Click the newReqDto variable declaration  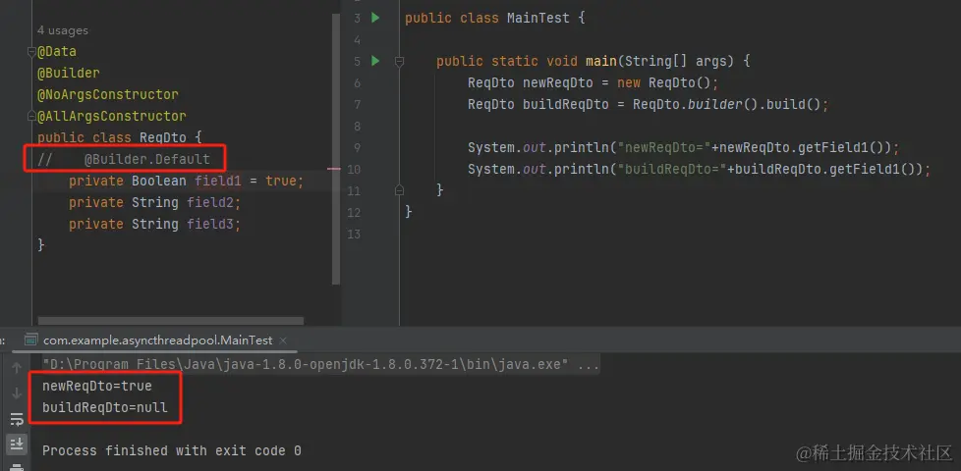558,82
